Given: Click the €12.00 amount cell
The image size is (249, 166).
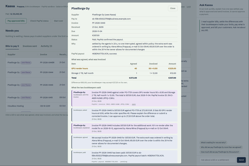Looking at the screenshot, I should coord(173,73).
